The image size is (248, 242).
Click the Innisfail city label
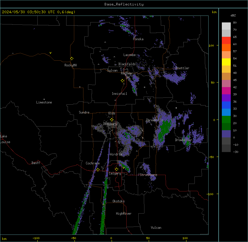(119, 94)
